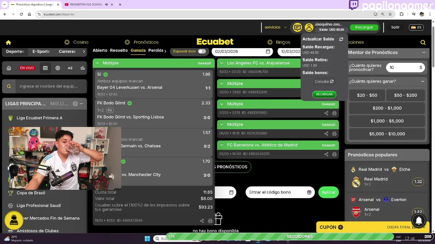Print the Barcelona vs Atlético bet
This screenshot has width=435, height=244.
point(334,154)
